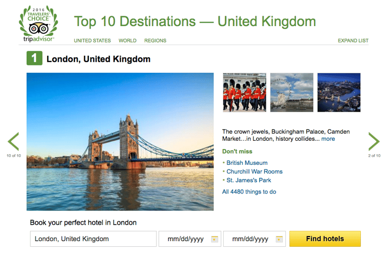385x255 pixels.
Task: Click the TripAdvisor Travelers' Choice logo
Action: tap(38, 23)
